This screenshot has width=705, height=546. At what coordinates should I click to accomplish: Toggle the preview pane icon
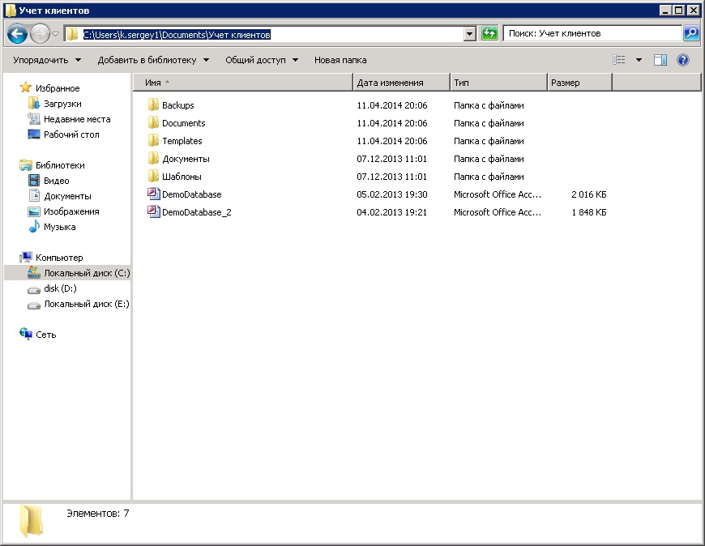click(660, 60)
